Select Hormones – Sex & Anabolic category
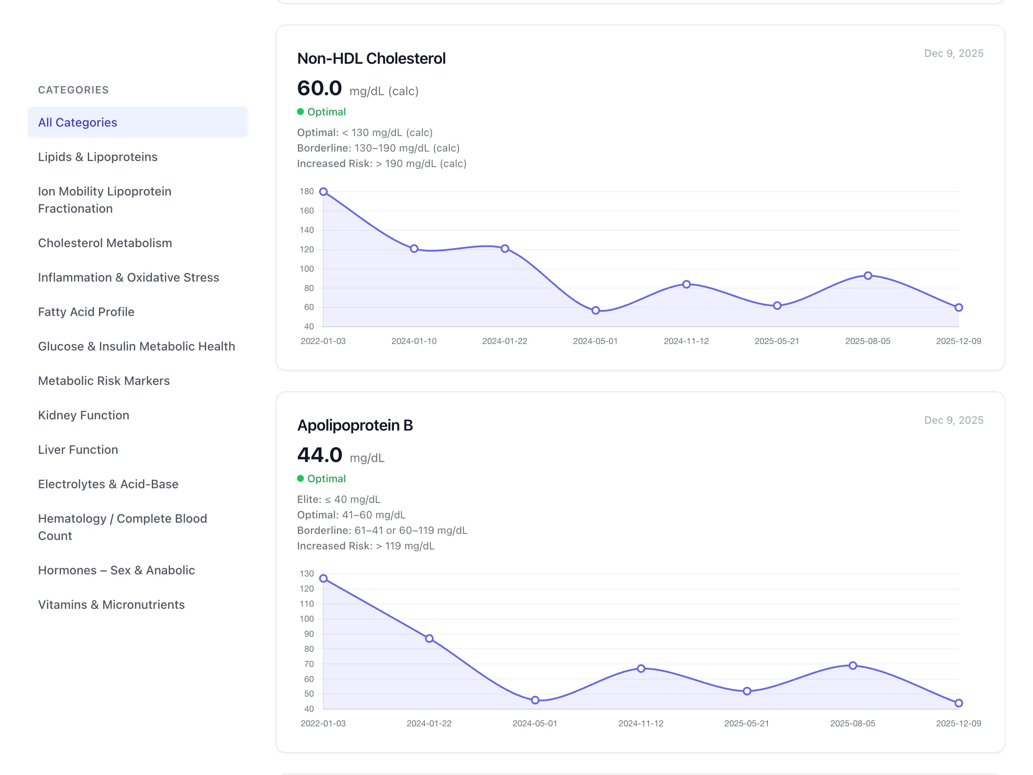 [116, 570]
